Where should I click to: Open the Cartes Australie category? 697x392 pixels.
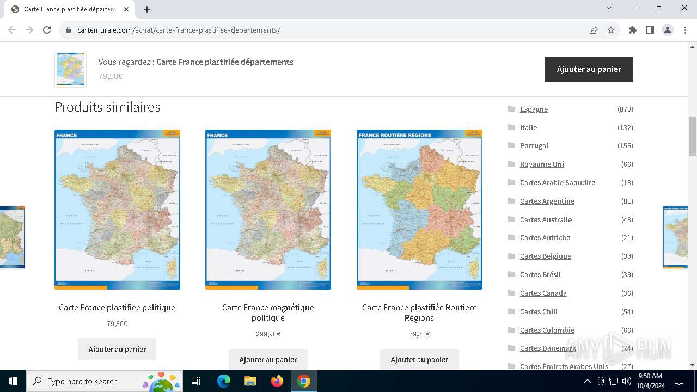546,219
